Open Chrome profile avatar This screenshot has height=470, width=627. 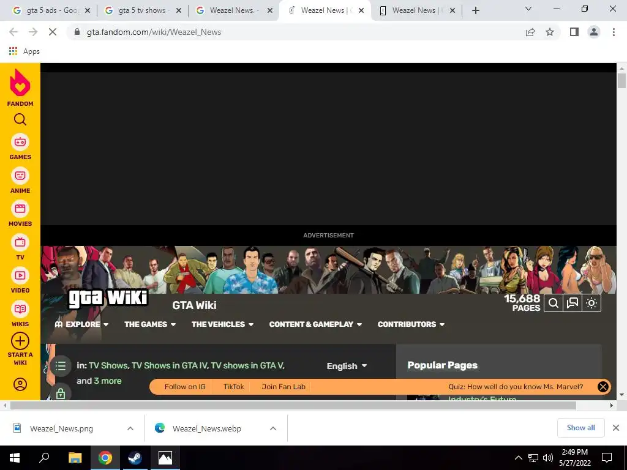tap(594, 32)
